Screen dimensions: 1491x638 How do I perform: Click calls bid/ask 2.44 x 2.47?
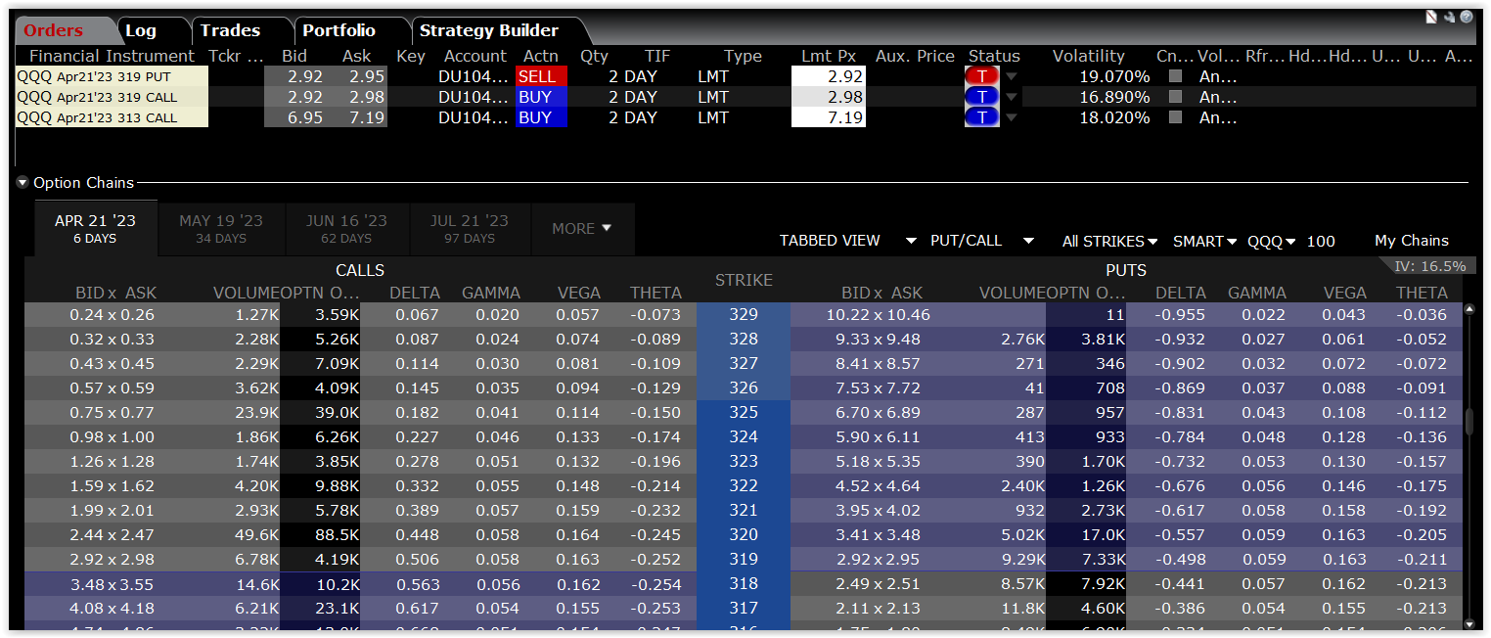tap(113, 534)
